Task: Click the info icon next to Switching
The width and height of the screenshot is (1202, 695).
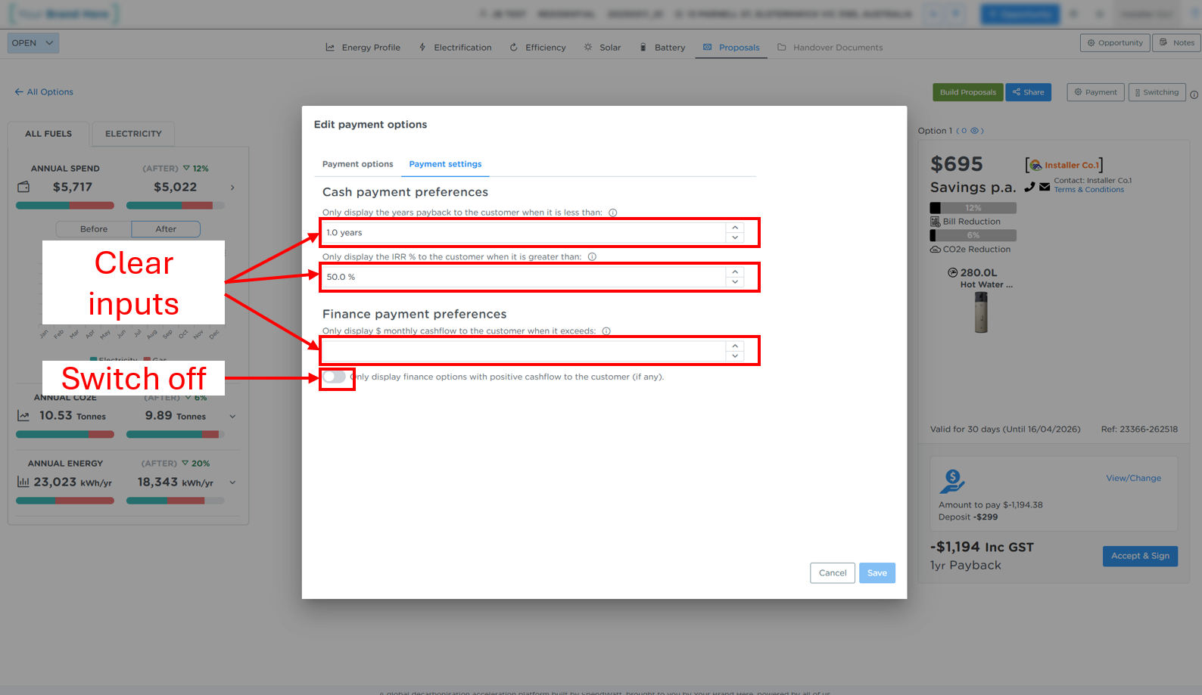Action: pos(1194,95)
